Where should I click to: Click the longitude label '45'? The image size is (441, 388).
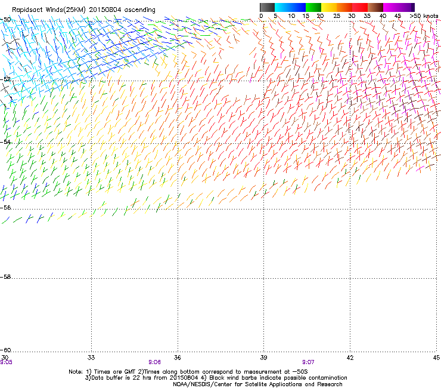click(x=436, y=358)
